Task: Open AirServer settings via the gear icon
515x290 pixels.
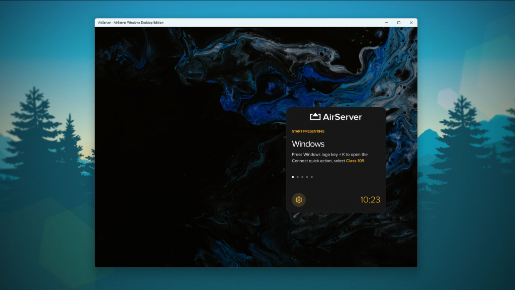Action: click(299, 200)
